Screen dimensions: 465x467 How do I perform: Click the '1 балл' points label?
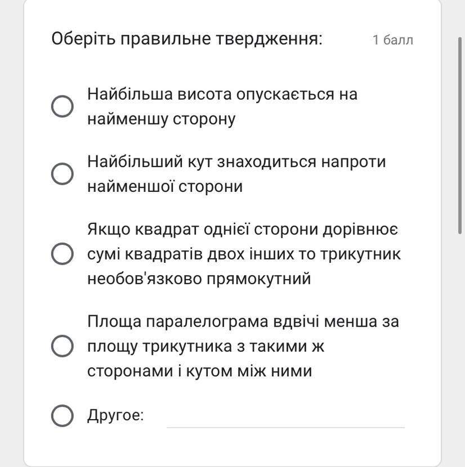click(x=393, y=40)
